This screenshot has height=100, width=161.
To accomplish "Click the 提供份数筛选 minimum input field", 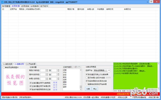I will 43,75.
